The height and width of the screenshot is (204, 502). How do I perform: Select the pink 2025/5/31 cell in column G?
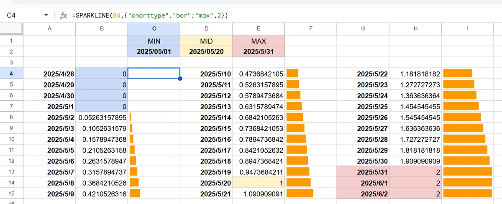[363, 171]
